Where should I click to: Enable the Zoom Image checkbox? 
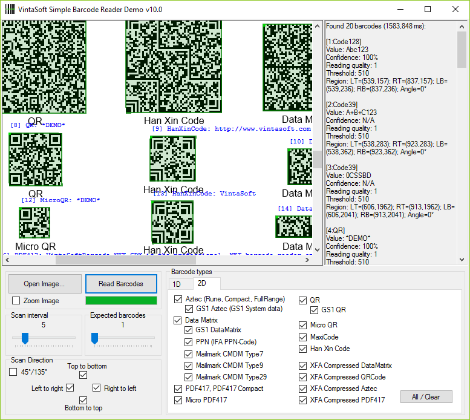coord(16,300)
